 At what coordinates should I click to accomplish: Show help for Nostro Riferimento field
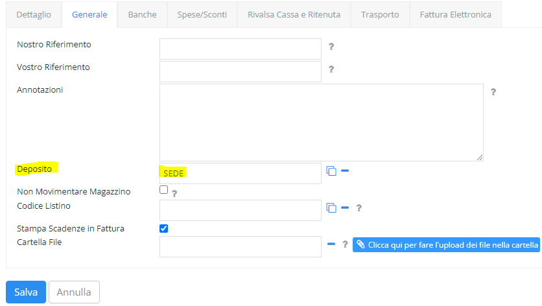click(331, 46)
